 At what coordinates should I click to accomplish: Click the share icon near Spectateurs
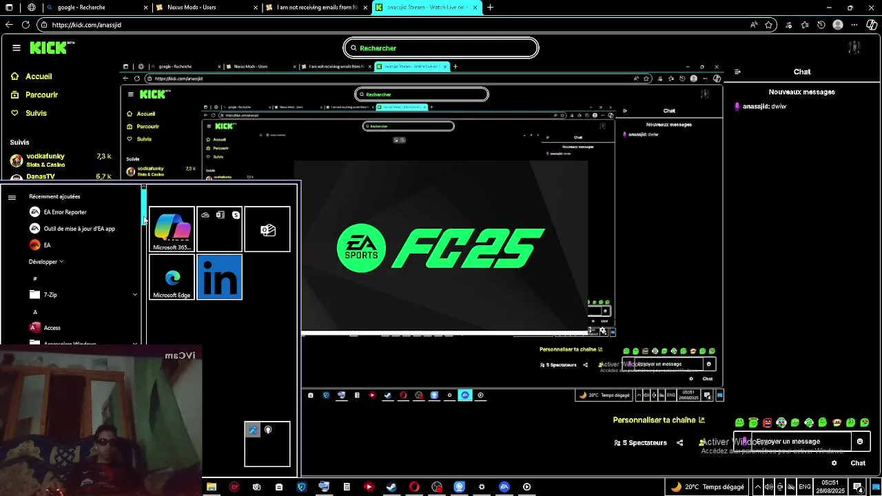680,443
